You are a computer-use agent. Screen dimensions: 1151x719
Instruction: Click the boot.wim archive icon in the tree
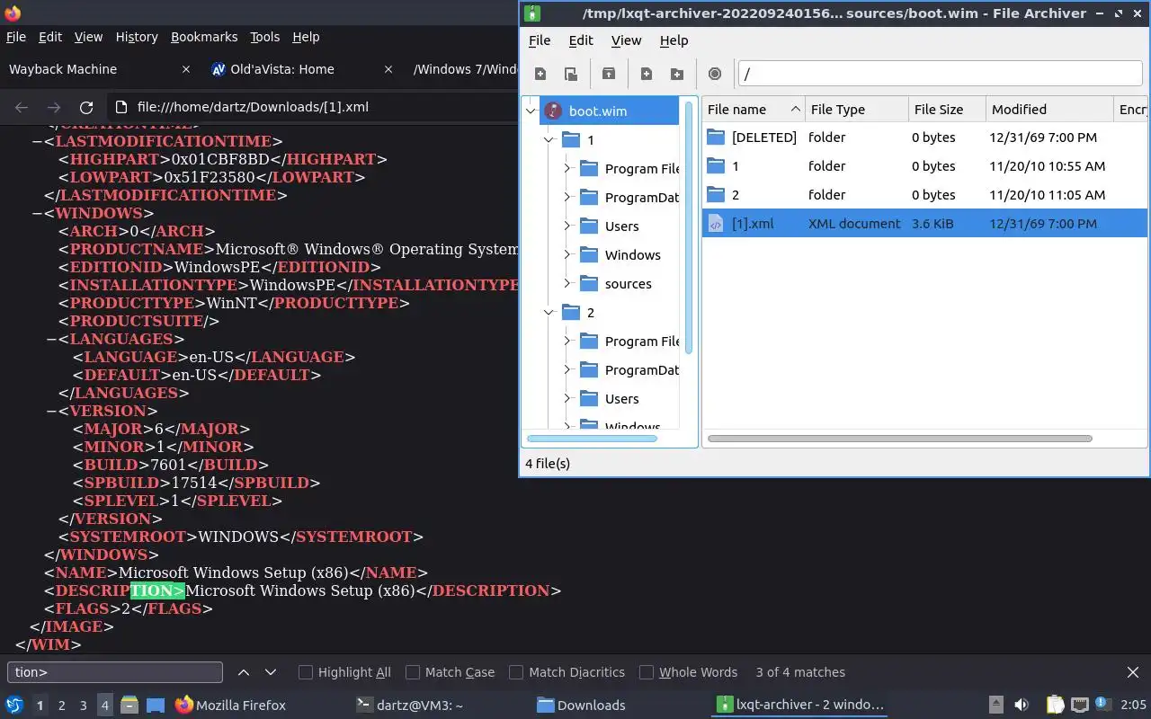(x=553, y=111)
